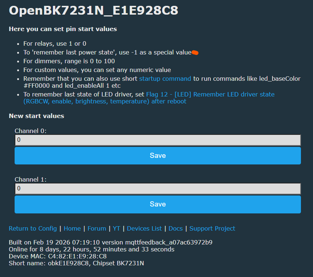
Task: Click the Device MAC address text
Action: [58, 256]
